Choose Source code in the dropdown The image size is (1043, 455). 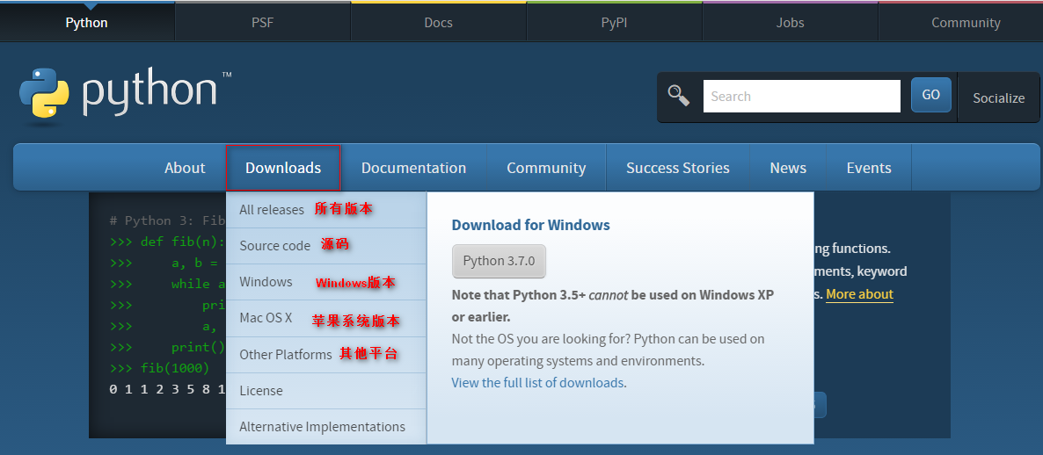click(x=274, y=246)
